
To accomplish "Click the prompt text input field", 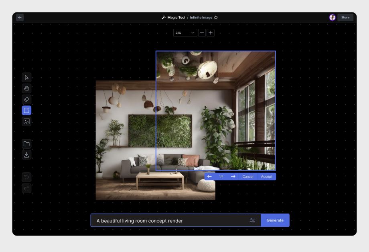I will tap(168, 221).
